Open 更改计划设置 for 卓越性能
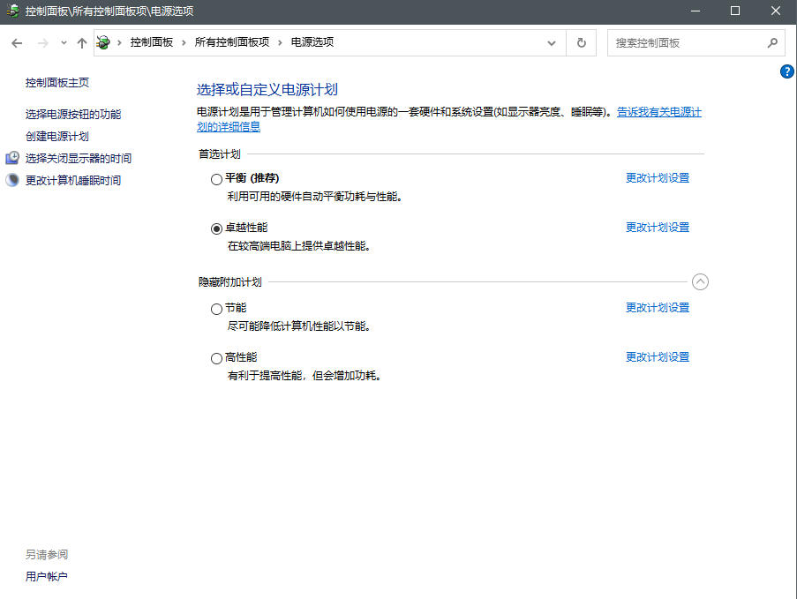Viewport: 797px width, 599px height. point(657,228)
